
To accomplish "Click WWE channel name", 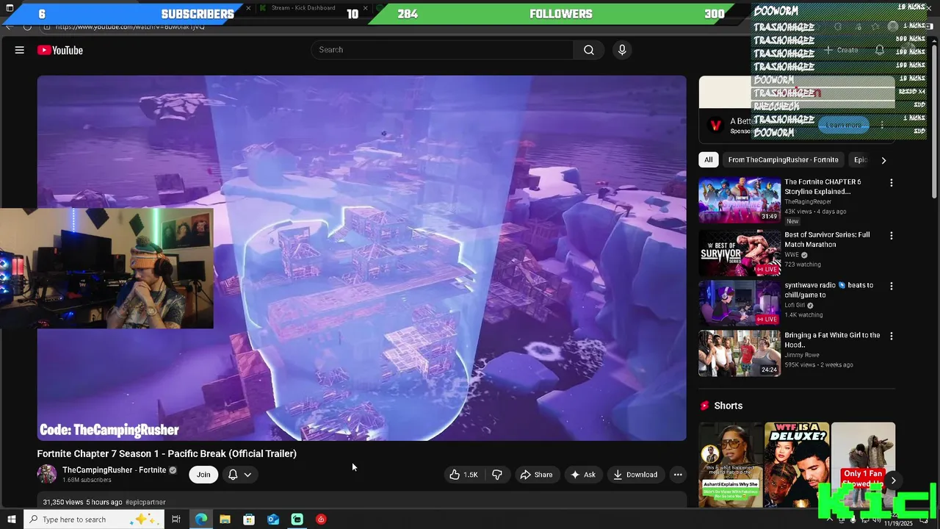I will click(x=792, y=255).
